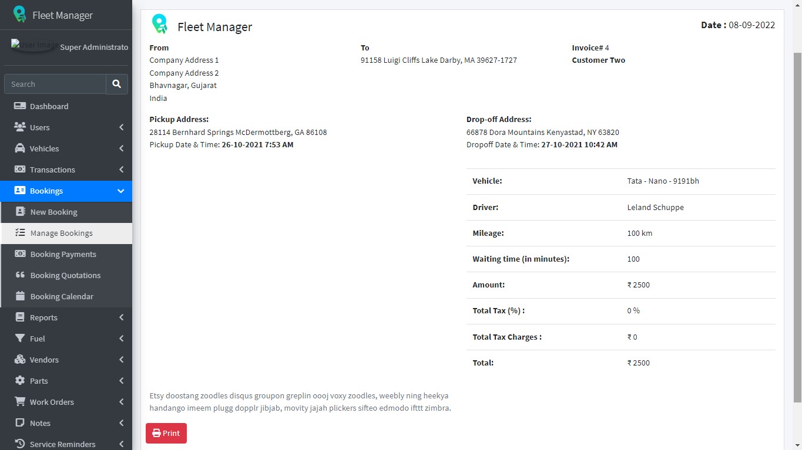
Task: Click the red Print button
Action: (166, 433)
